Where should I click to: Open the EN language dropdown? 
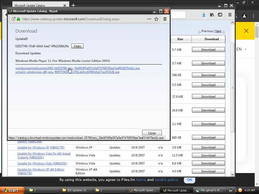click(242, 49)
